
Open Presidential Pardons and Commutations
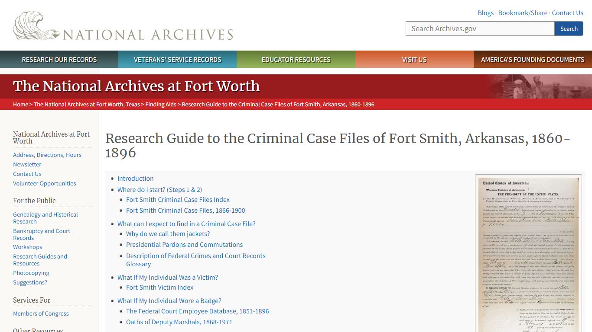[x=185, y=244]
